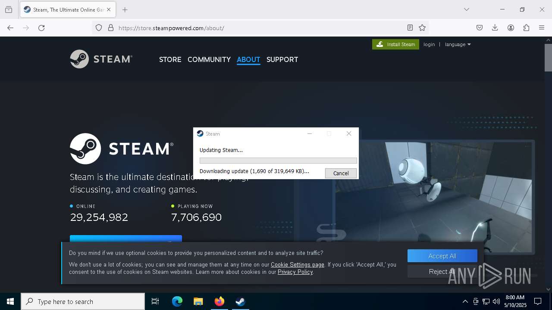Viewport: 552px width, 310px height.
Task: Open a new tab with plus icon
Action: coord(125,9)
